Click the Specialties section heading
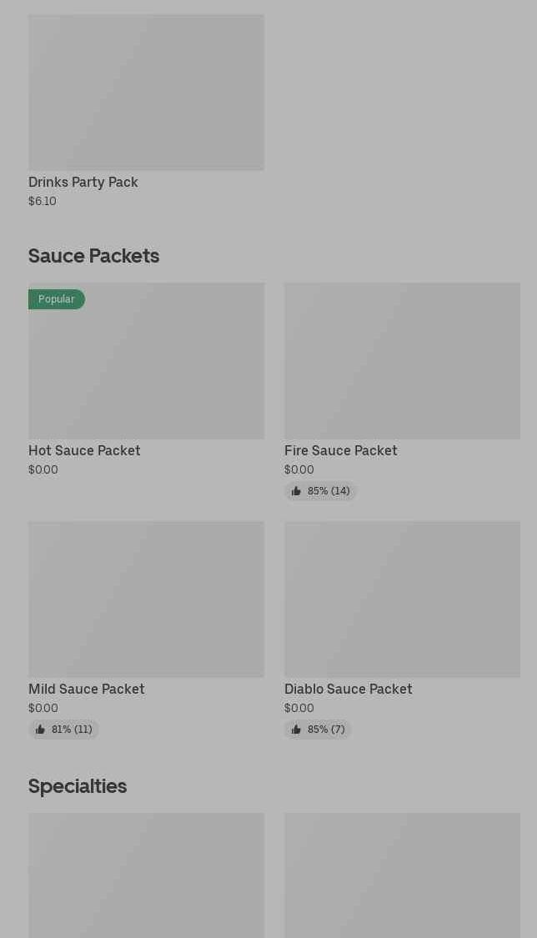This screenshot has width=537, height=938. 78,786
